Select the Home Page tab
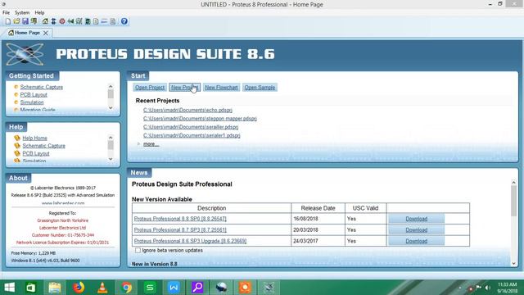 pos(27,33)
